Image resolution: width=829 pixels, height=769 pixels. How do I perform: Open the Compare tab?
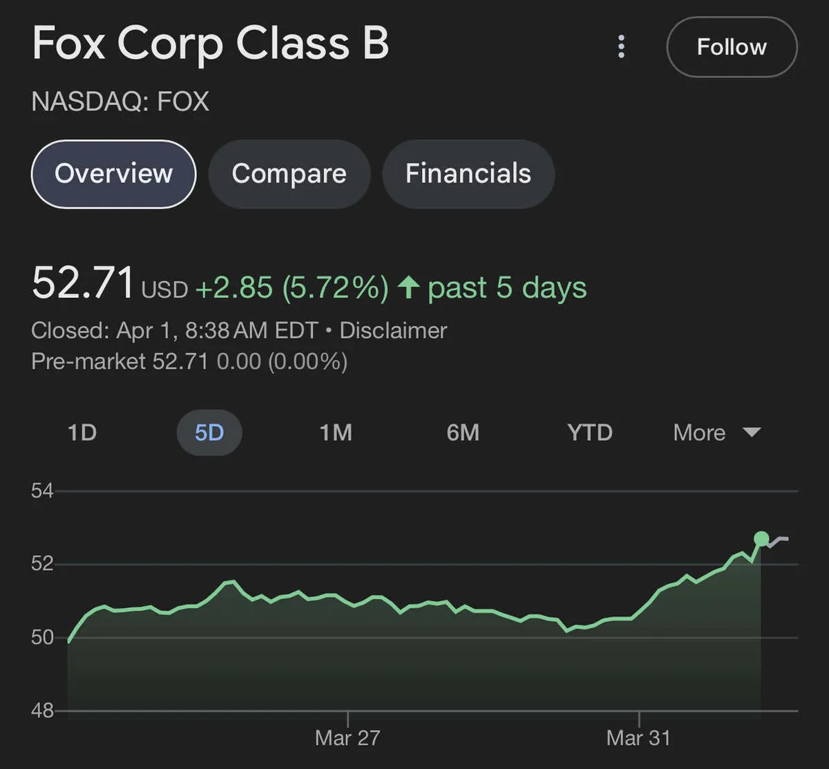click(x=289, y=173)
